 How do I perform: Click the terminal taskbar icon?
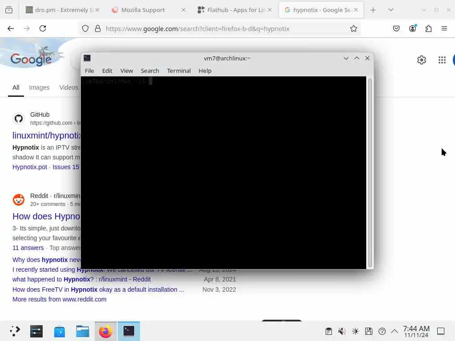point(129,331)
